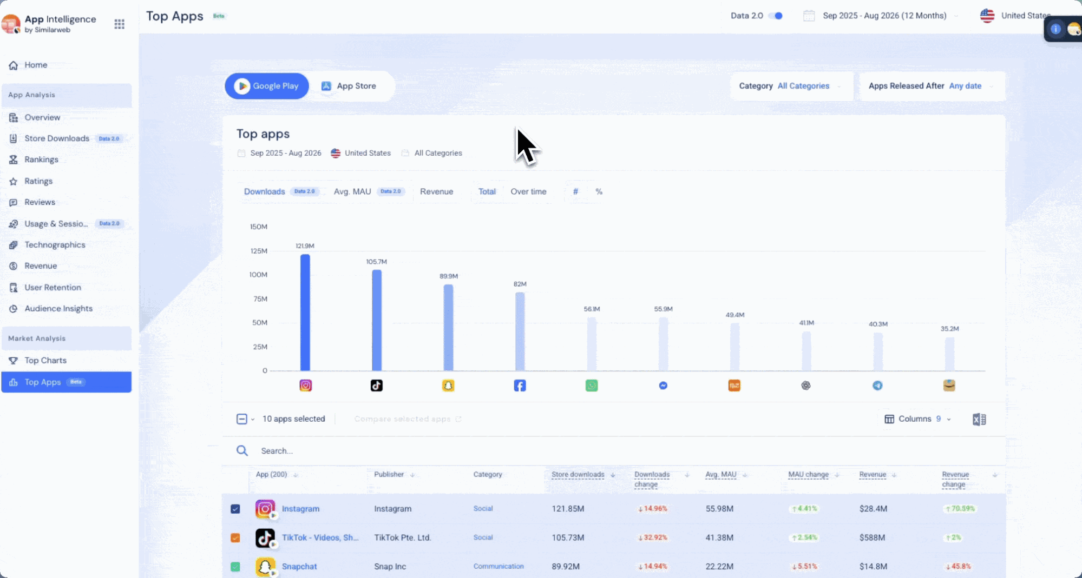Switch chart view to Over time
This screenshot has height=578, width=1082.
[x=528, y=191]
